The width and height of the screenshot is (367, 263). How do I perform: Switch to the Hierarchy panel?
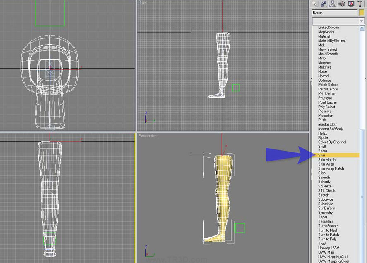pos(333,4)
